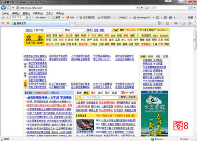The height and width of the screenshot is (141, 197).
Task: Expand the address bar URL dropdown
Action: 138,8
